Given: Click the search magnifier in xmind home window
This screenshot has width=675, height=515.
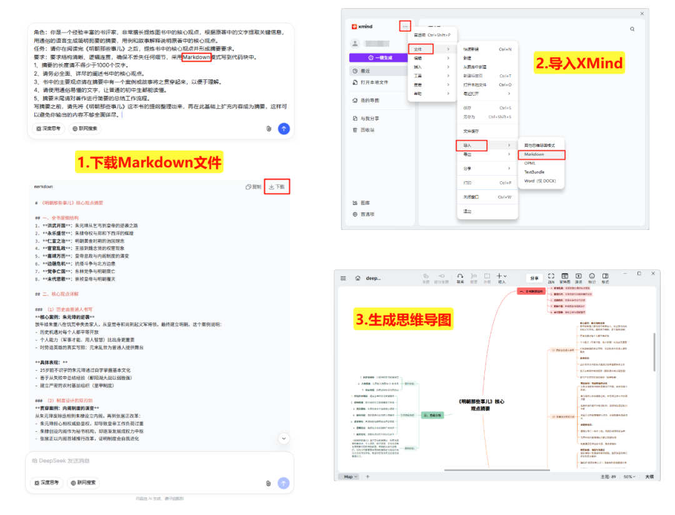Looking at the screenshot, I should click(x=632, y=29).
